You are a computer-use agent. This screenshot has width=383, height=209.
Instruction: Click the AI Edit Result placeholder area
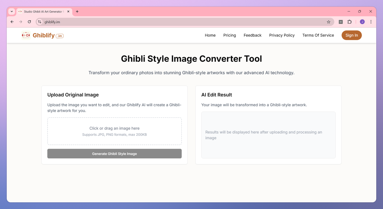pyautogui.click(x=268, y=135)
